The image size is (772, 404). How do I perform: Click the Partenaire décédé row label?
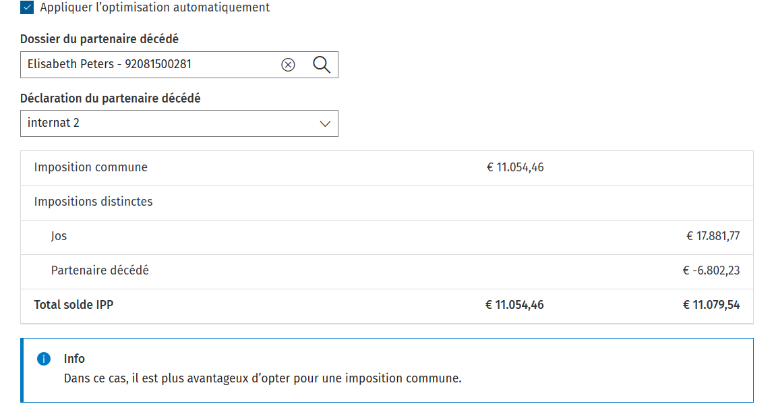click(100, 270)
